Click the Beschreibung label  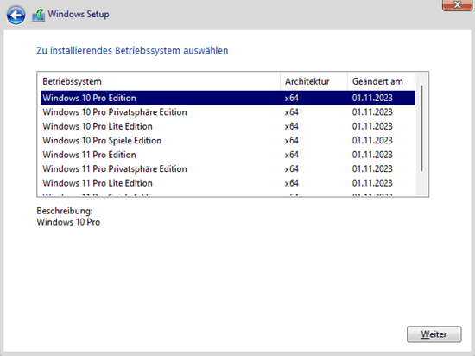[x=65, y=211]
